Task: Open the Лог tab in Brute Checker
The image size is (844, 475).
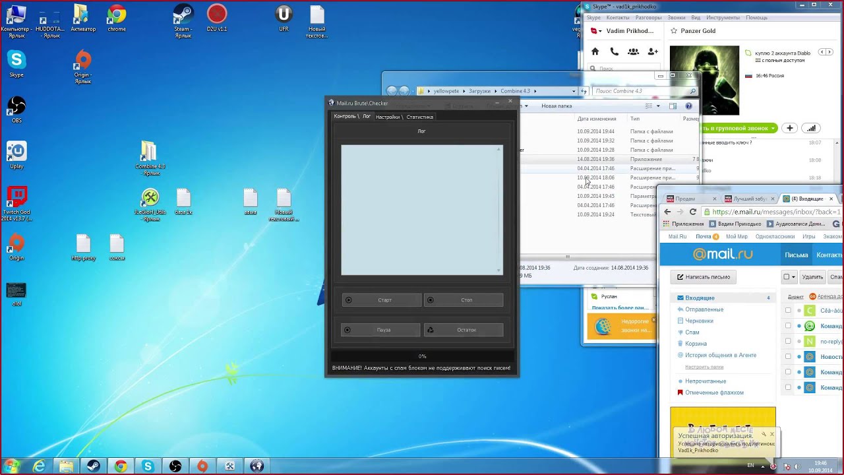Action: tap(367, 117)
